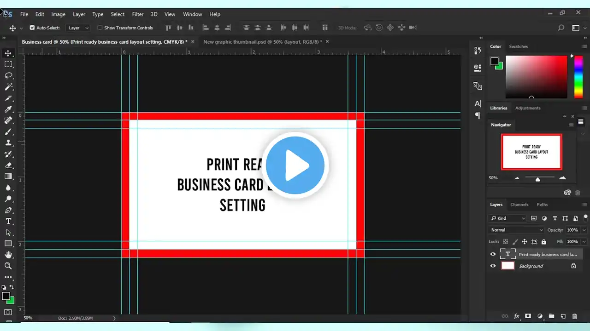Select the Lasso tool
The width and height of the screenshot is (590, 331).
click(x=8, y=75)
